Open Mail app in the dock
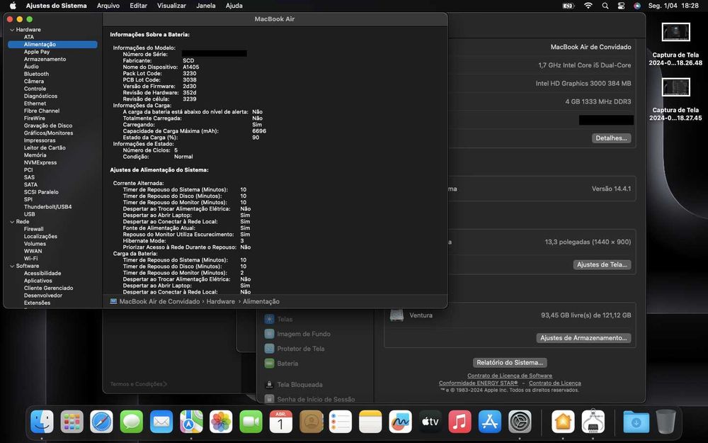This screenshot has height=443, width=708. 161,422
